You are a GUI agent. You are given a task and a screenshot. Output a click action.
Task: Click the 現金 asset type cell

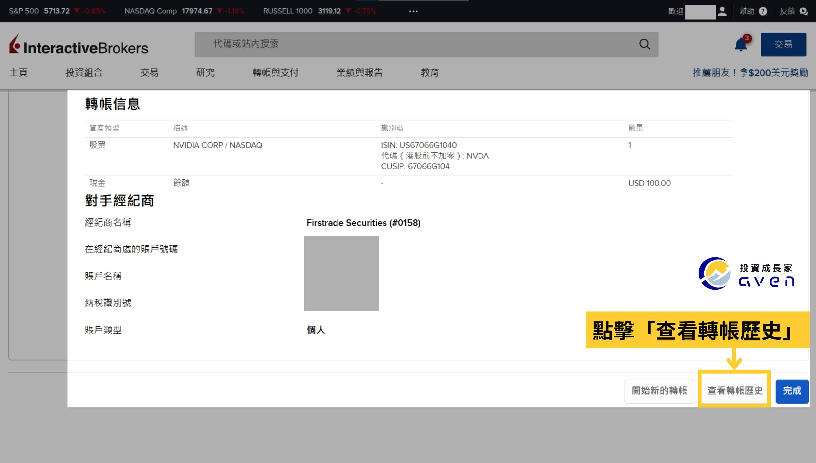(98, 183)
